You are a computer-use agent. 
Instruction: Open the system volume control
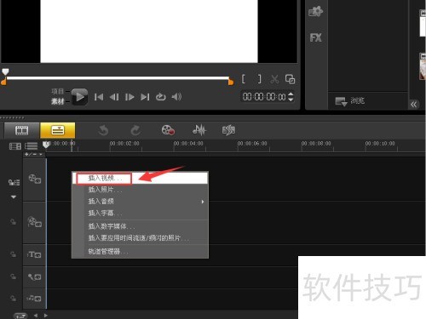click(x=176, y=97)
